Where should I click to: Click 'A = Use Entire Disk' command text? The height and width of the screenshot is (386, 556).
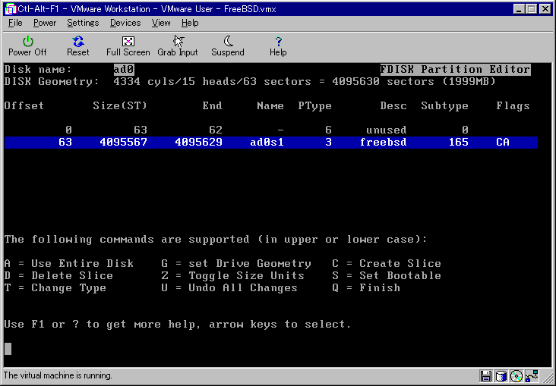click(x=69, y=263)
